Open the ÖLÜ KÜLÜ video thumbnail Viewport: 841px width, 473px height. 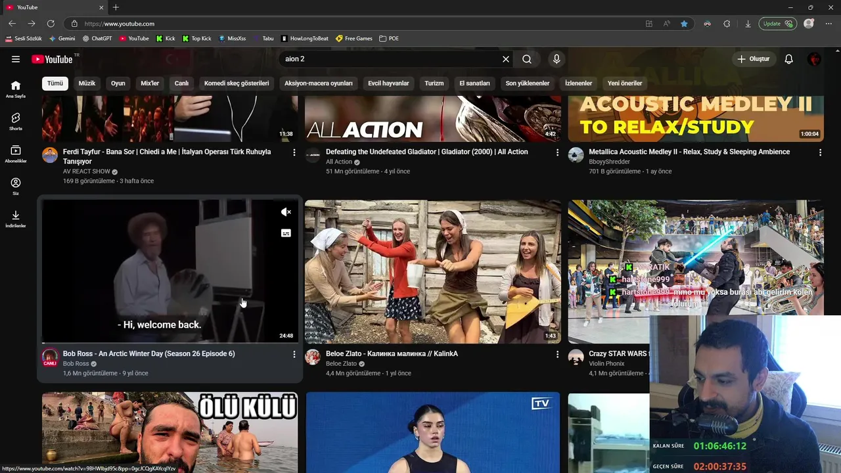pyautogui.click(x=170, y=433)
